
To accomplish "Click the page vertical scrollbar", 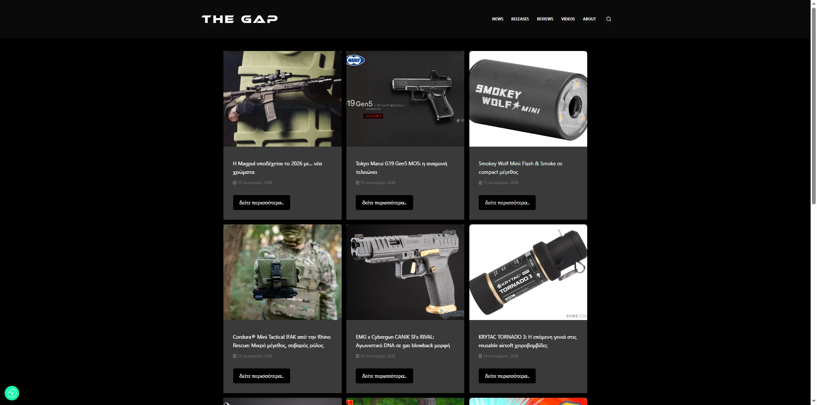I will click(x=814, y=202).
